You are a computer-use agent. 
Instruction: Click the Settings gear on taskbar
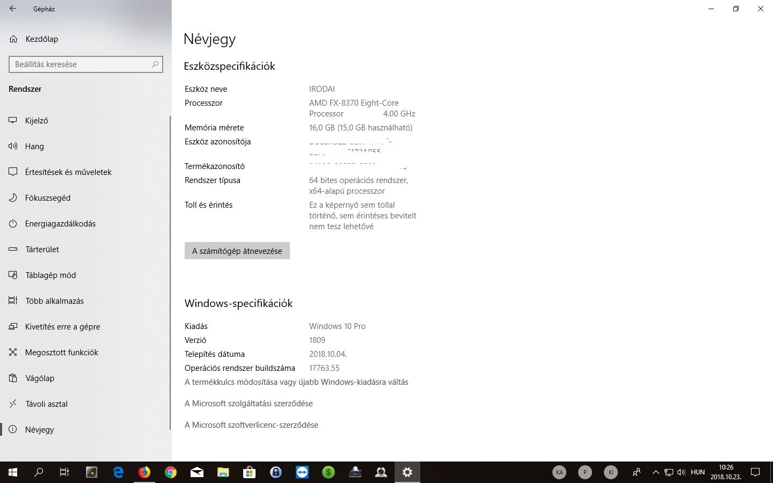[407, 472]
